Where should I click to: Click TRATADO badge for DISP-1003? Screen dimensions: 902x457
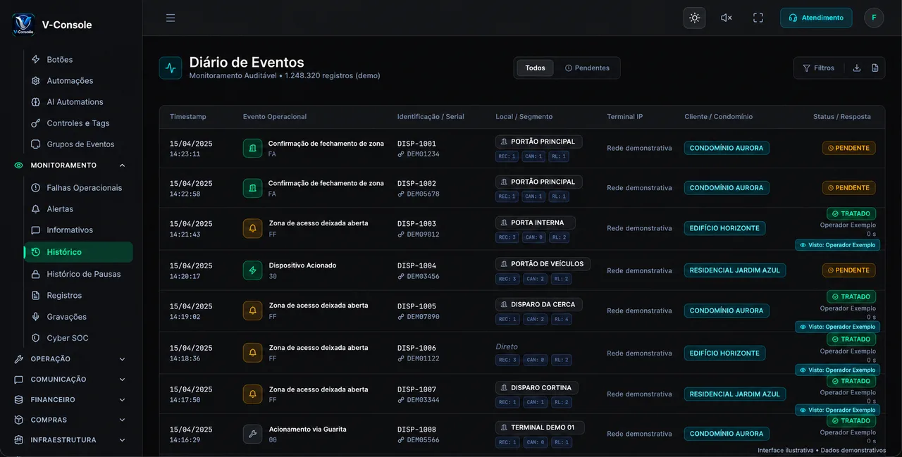(x=851, y=213)
